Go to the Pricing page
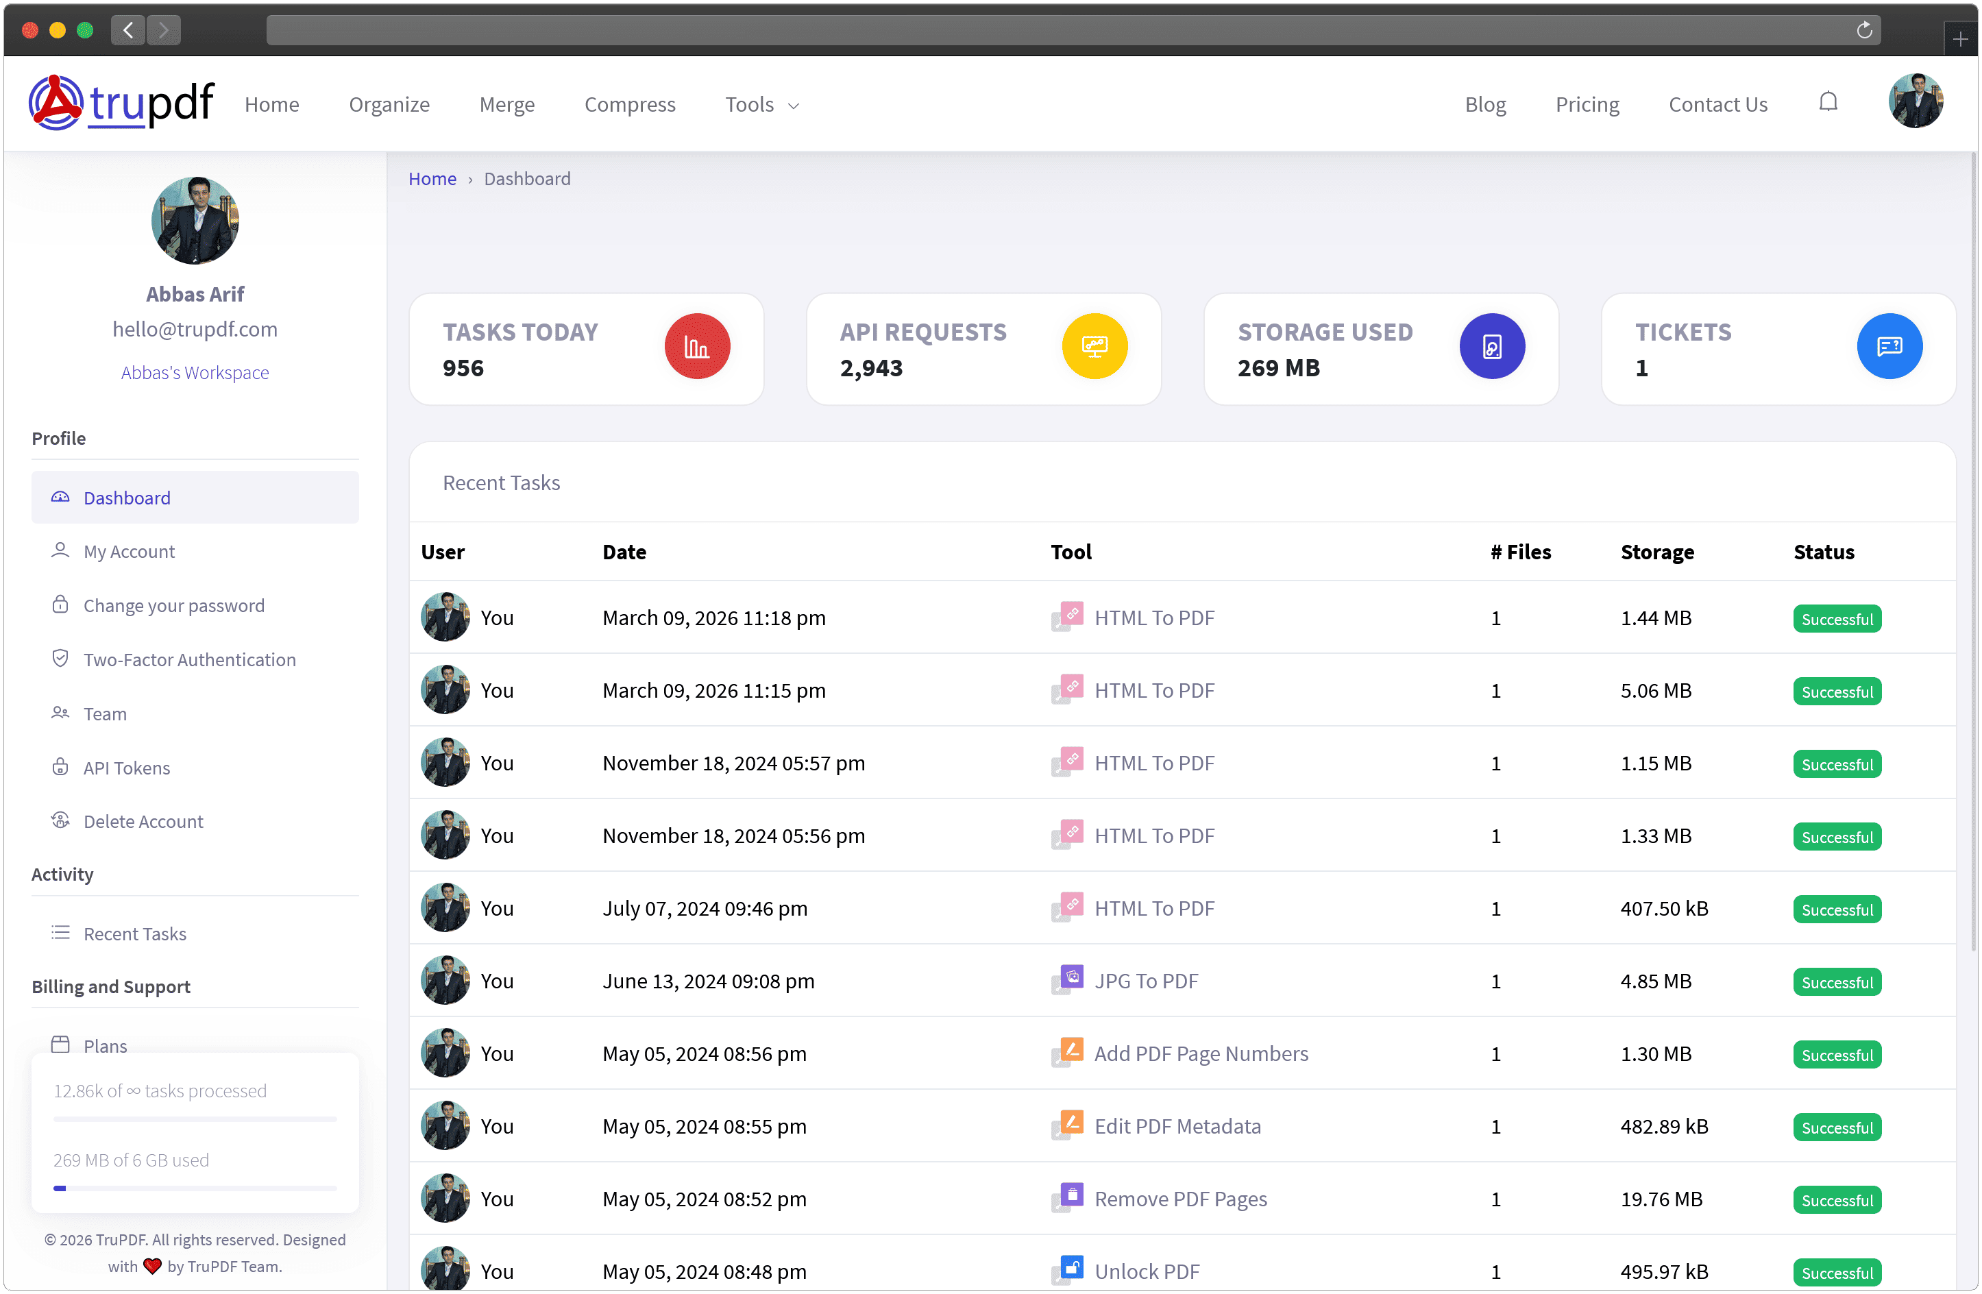 (1587, 105)
